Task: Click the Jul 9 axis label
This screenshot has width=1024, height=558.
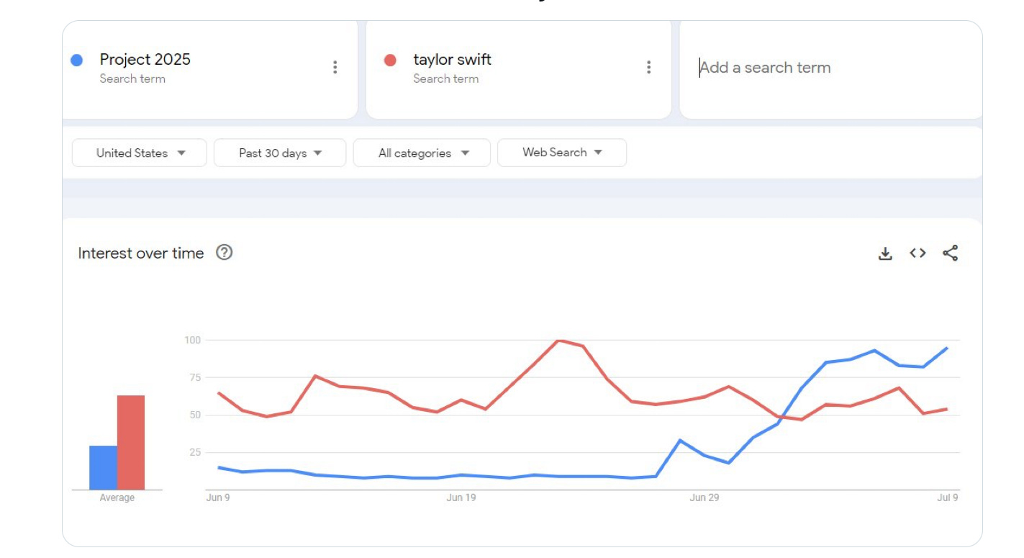Action: tap(948, 498)
